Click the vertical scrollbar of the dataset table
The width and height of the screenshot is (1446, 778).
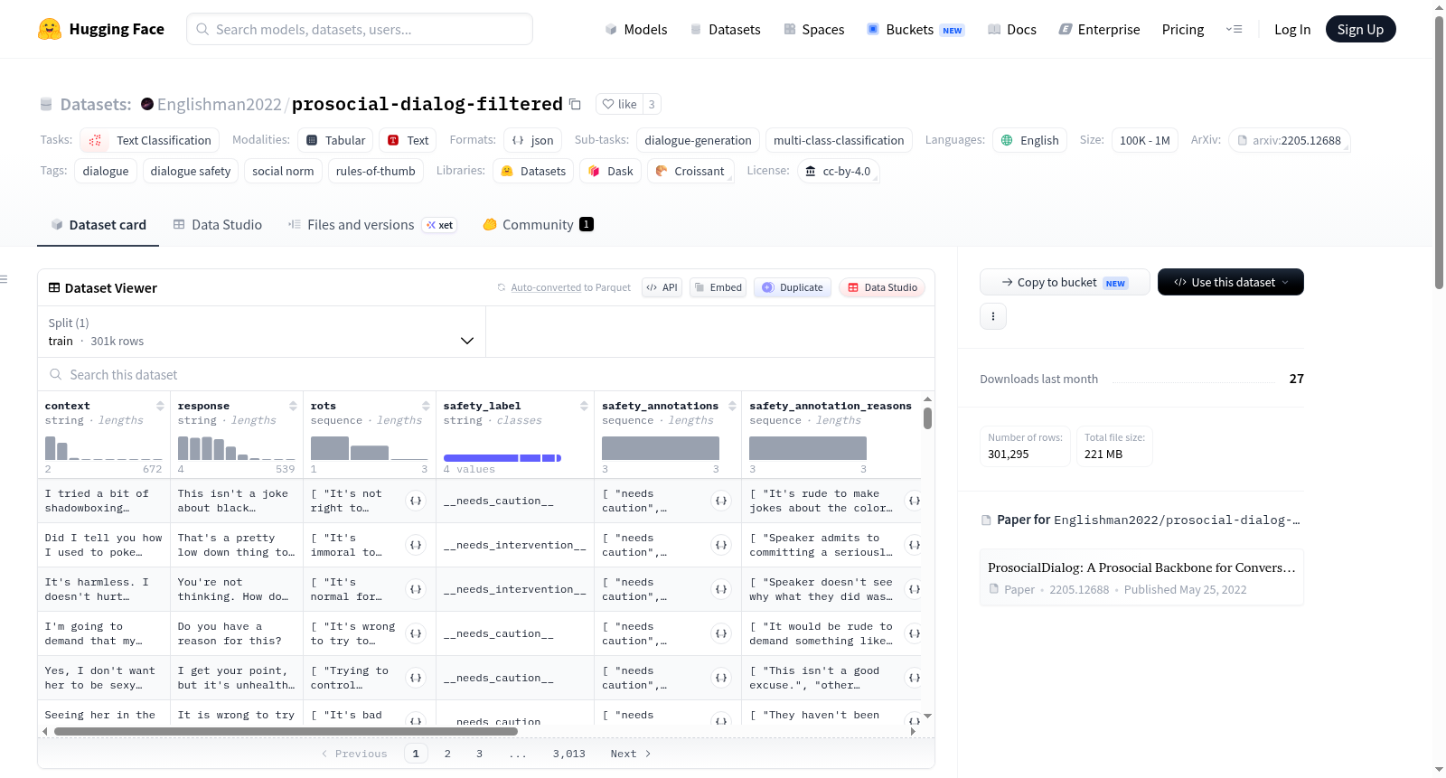[x=927, y=417]
